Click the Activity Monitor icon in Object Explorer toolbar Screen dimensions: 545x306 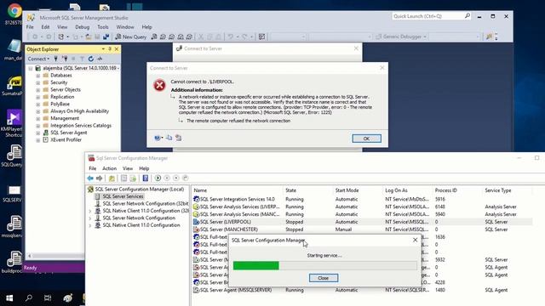tap(100, 59)
